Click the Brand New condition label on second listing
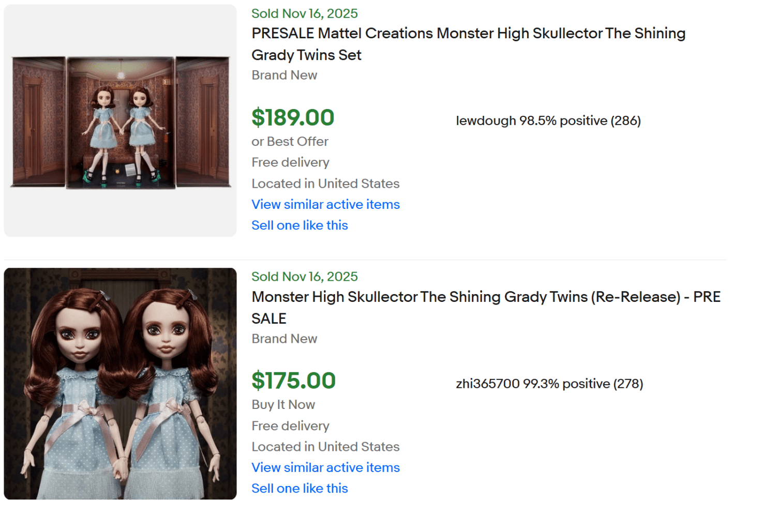 (284, 339)
